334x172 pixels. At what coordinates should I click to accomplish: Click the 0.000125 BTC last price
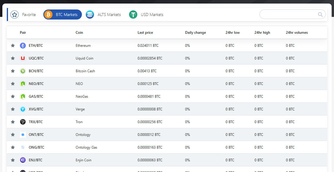point(148,84)
